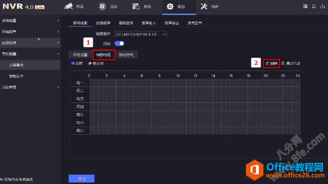The image size is (328, 184).
Task: Open the Arming Schedule sub-tab
Action: (103, 55)
